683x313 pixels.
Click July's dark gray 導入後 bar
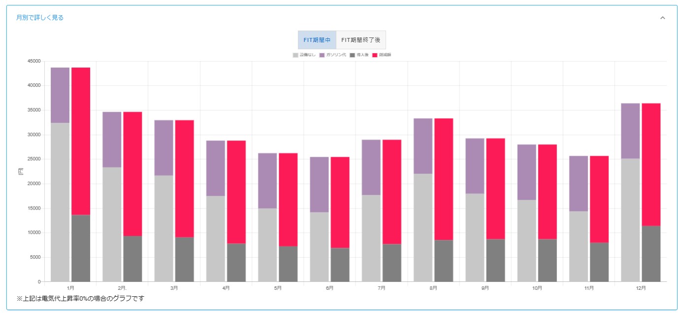point(392,263)
